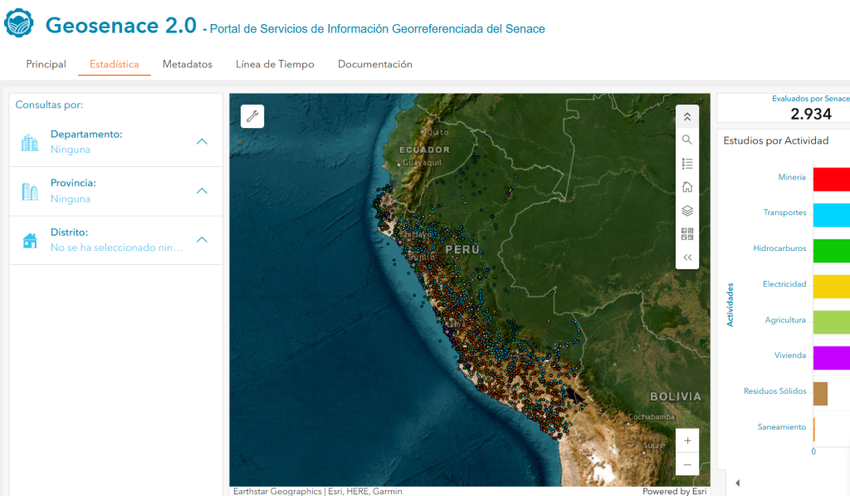Select the brown Residuos Sólidos bar
850x496 pixels.
(820, 394)
